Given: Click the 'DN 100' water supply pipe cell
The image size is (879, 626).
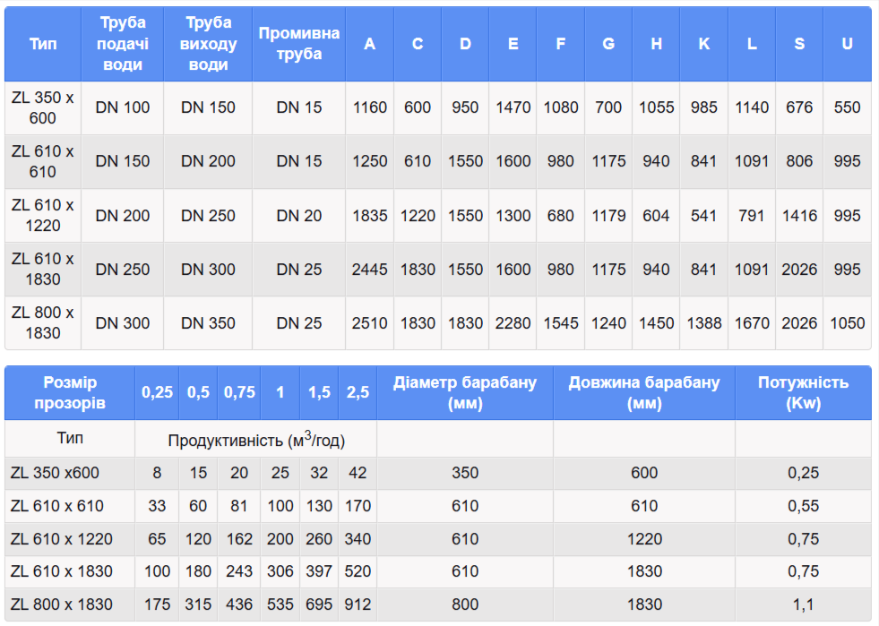Looking at the screenshot, I should tap(122, 107).
